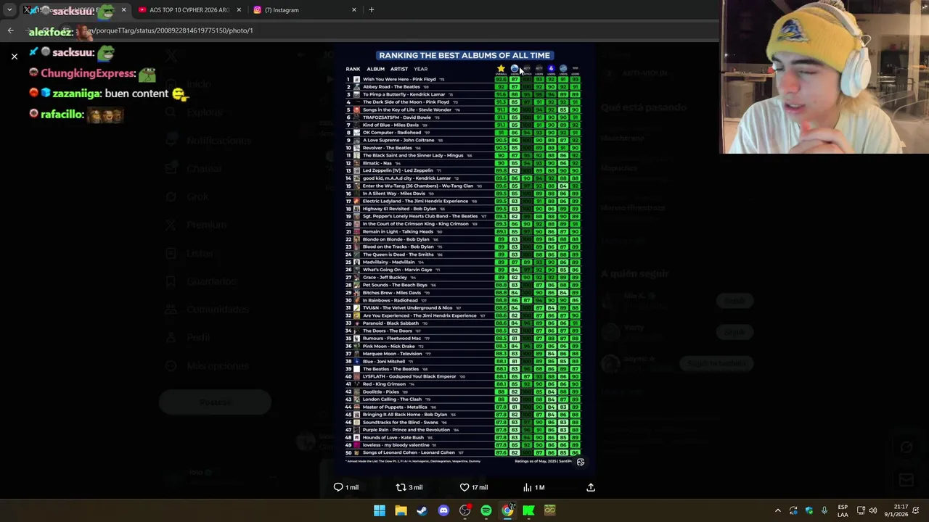Image resolution: width=929 pixels, height=522 pixels.
Task: Click the edit image icon on photo corner
Action: [x=581, y=462]
